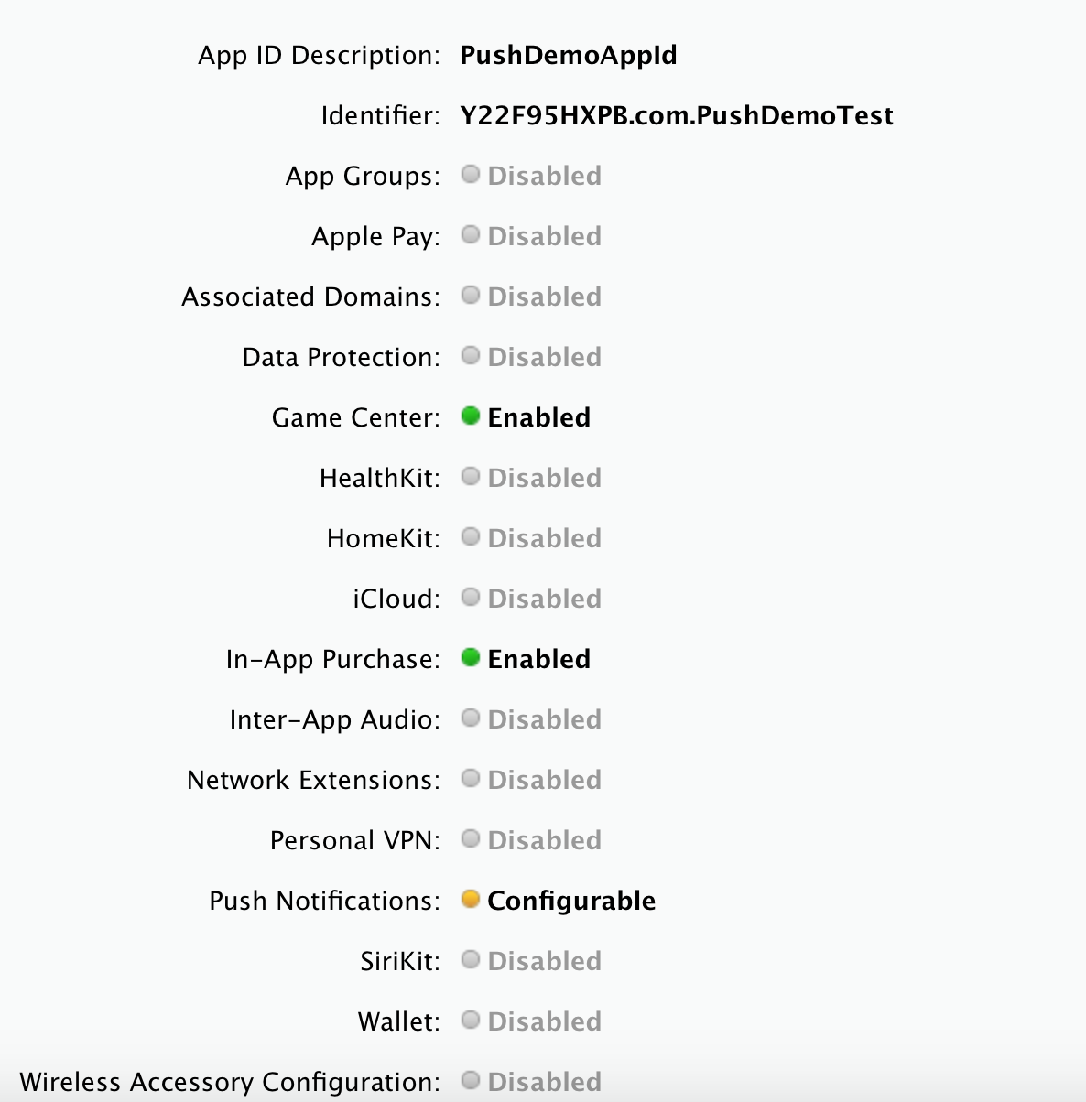Image resolution: width=1086 pixels, height=1102 pixels.
Task: Select the PushDemoAppId description text
Action: tap(568, 55)
